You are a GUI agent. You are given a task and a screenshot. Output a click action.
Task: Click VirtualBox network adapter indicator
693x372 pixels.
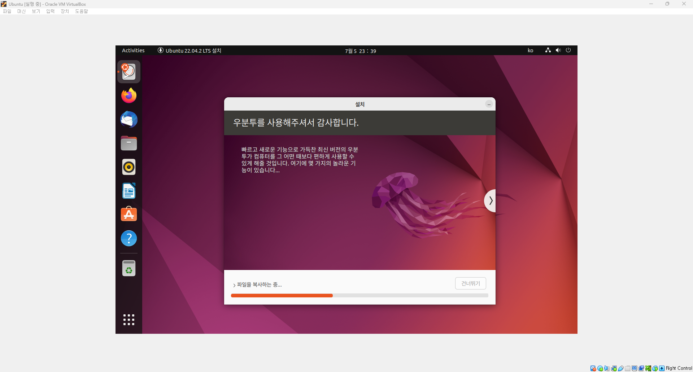click(x=614, y=368)
